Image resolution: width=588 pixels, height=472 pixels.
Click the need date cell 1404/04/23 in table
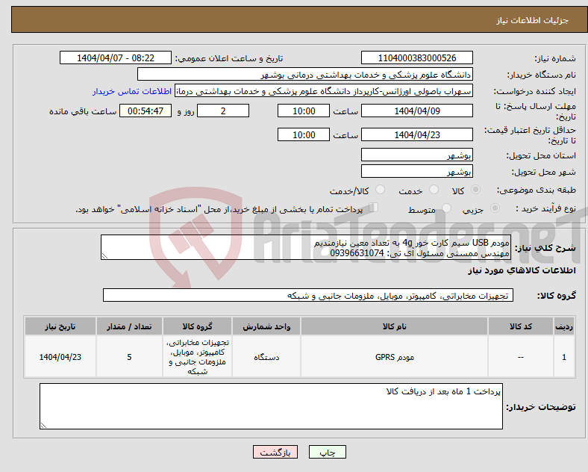60,356
